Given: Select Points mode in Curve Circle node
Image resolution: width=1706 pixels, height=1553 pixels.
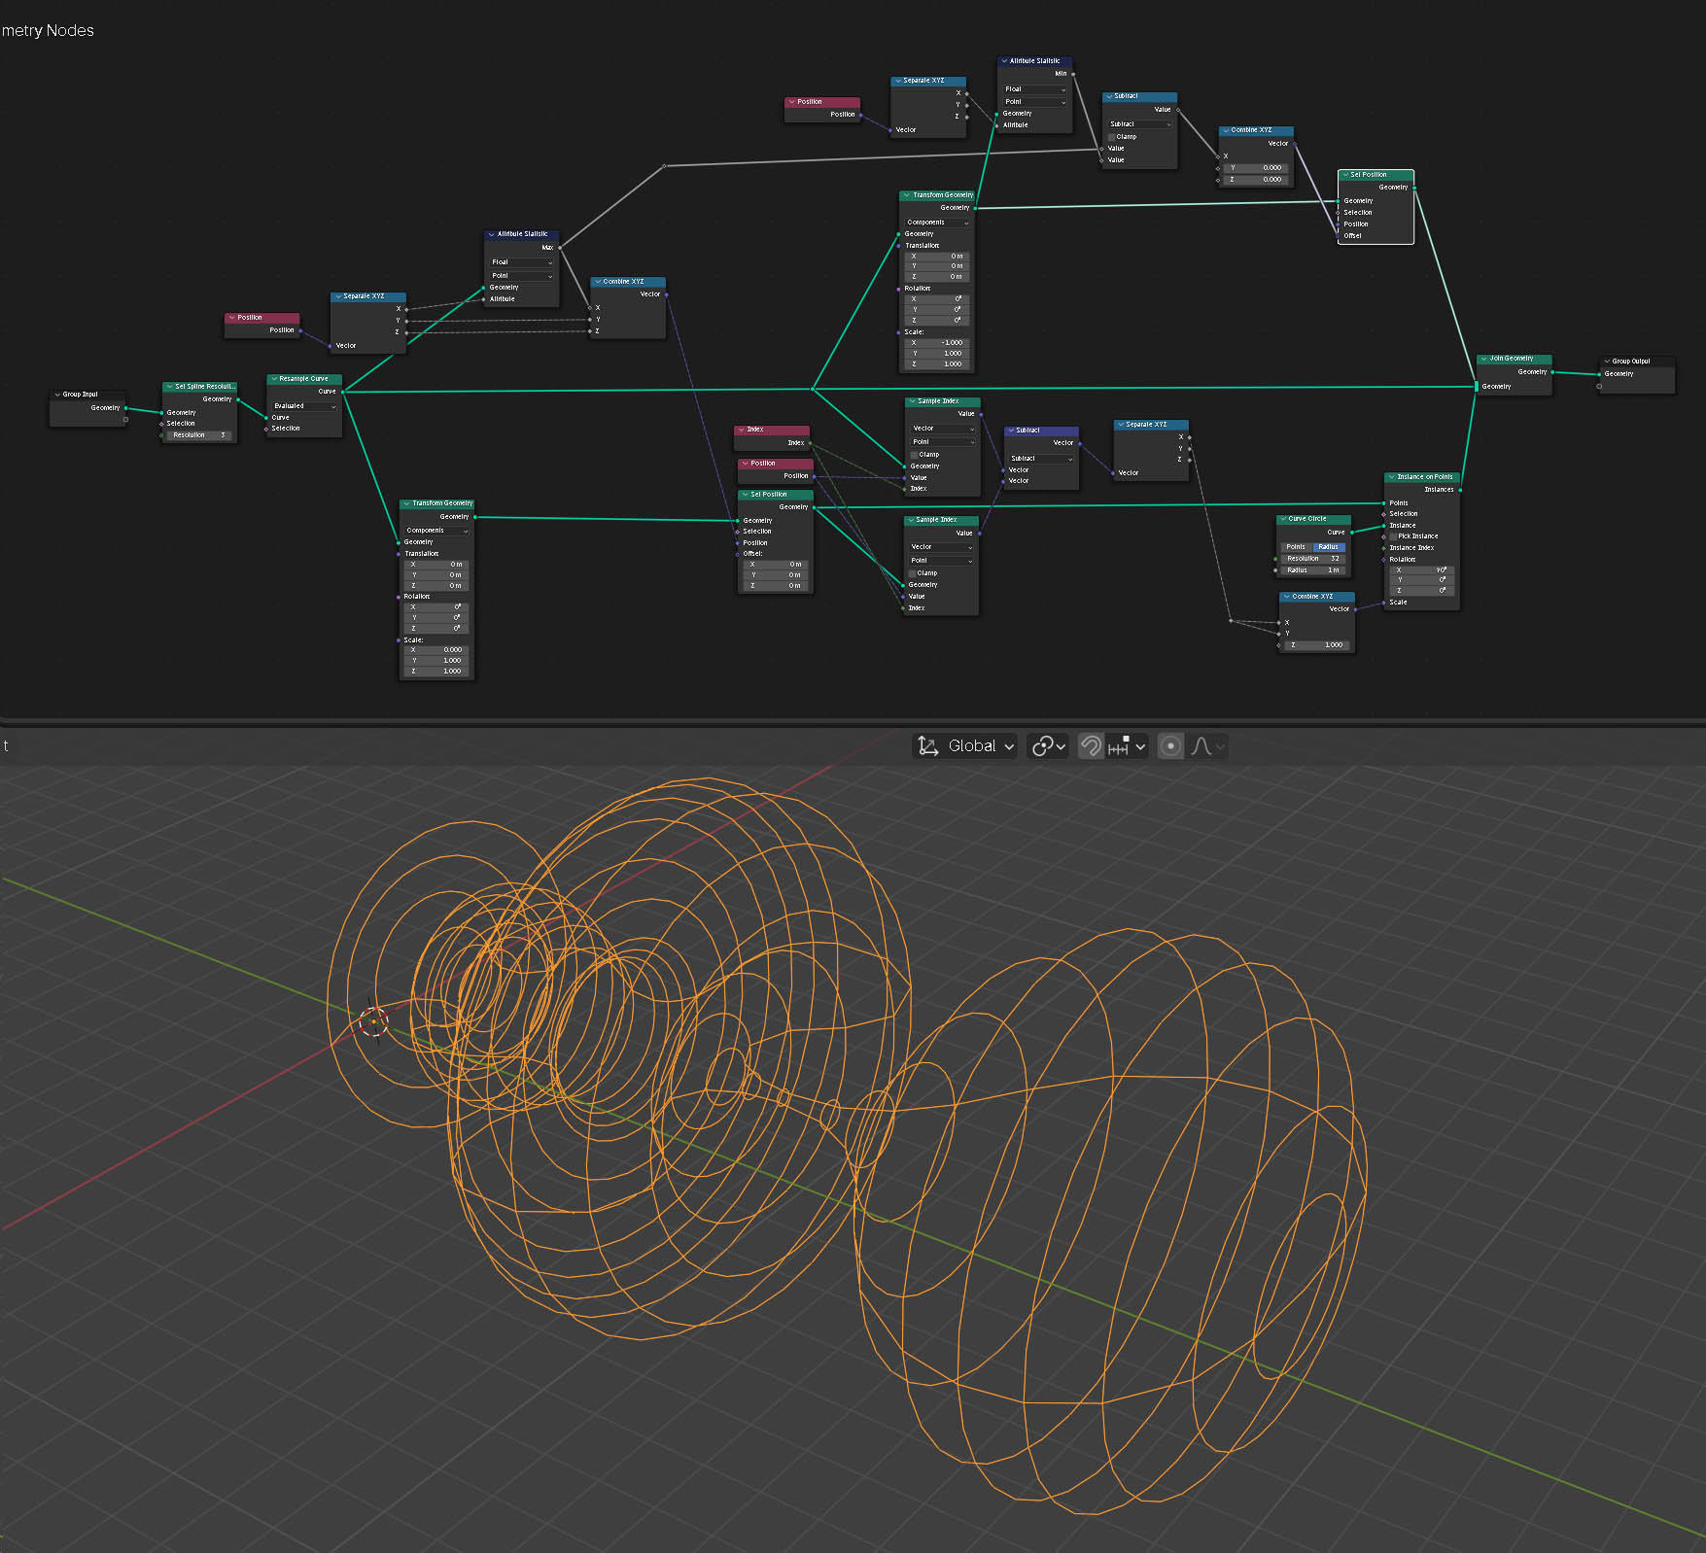Looking at the screenshot, I should point(1296,547).
